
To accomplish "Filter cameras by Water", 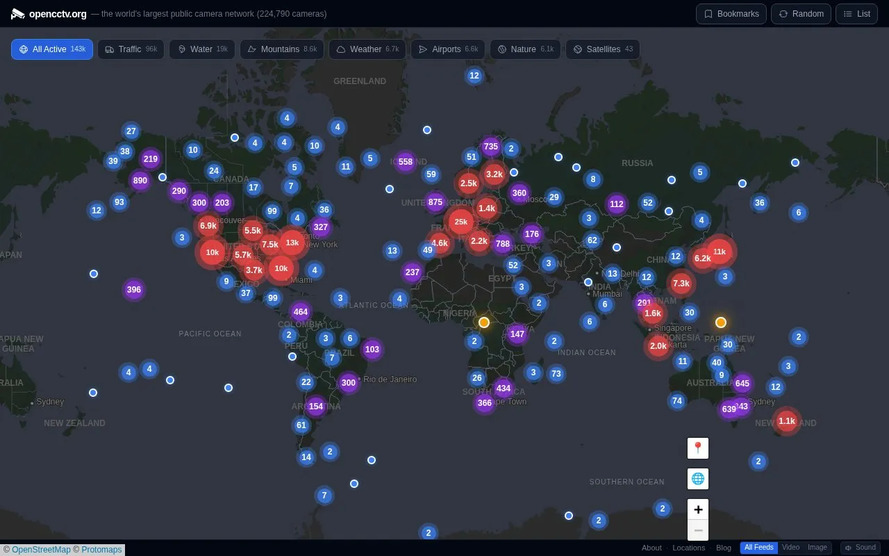I will tap(202, 49).
